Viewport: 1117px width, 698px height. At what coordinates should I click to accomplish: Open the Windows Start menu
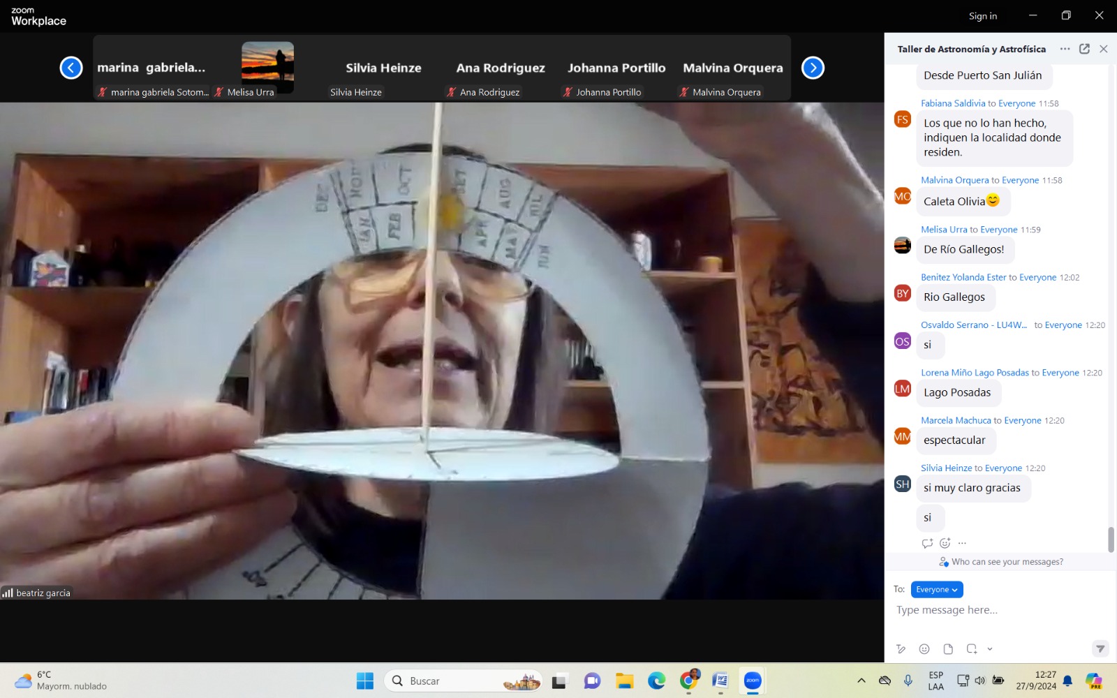click(365, 681)
